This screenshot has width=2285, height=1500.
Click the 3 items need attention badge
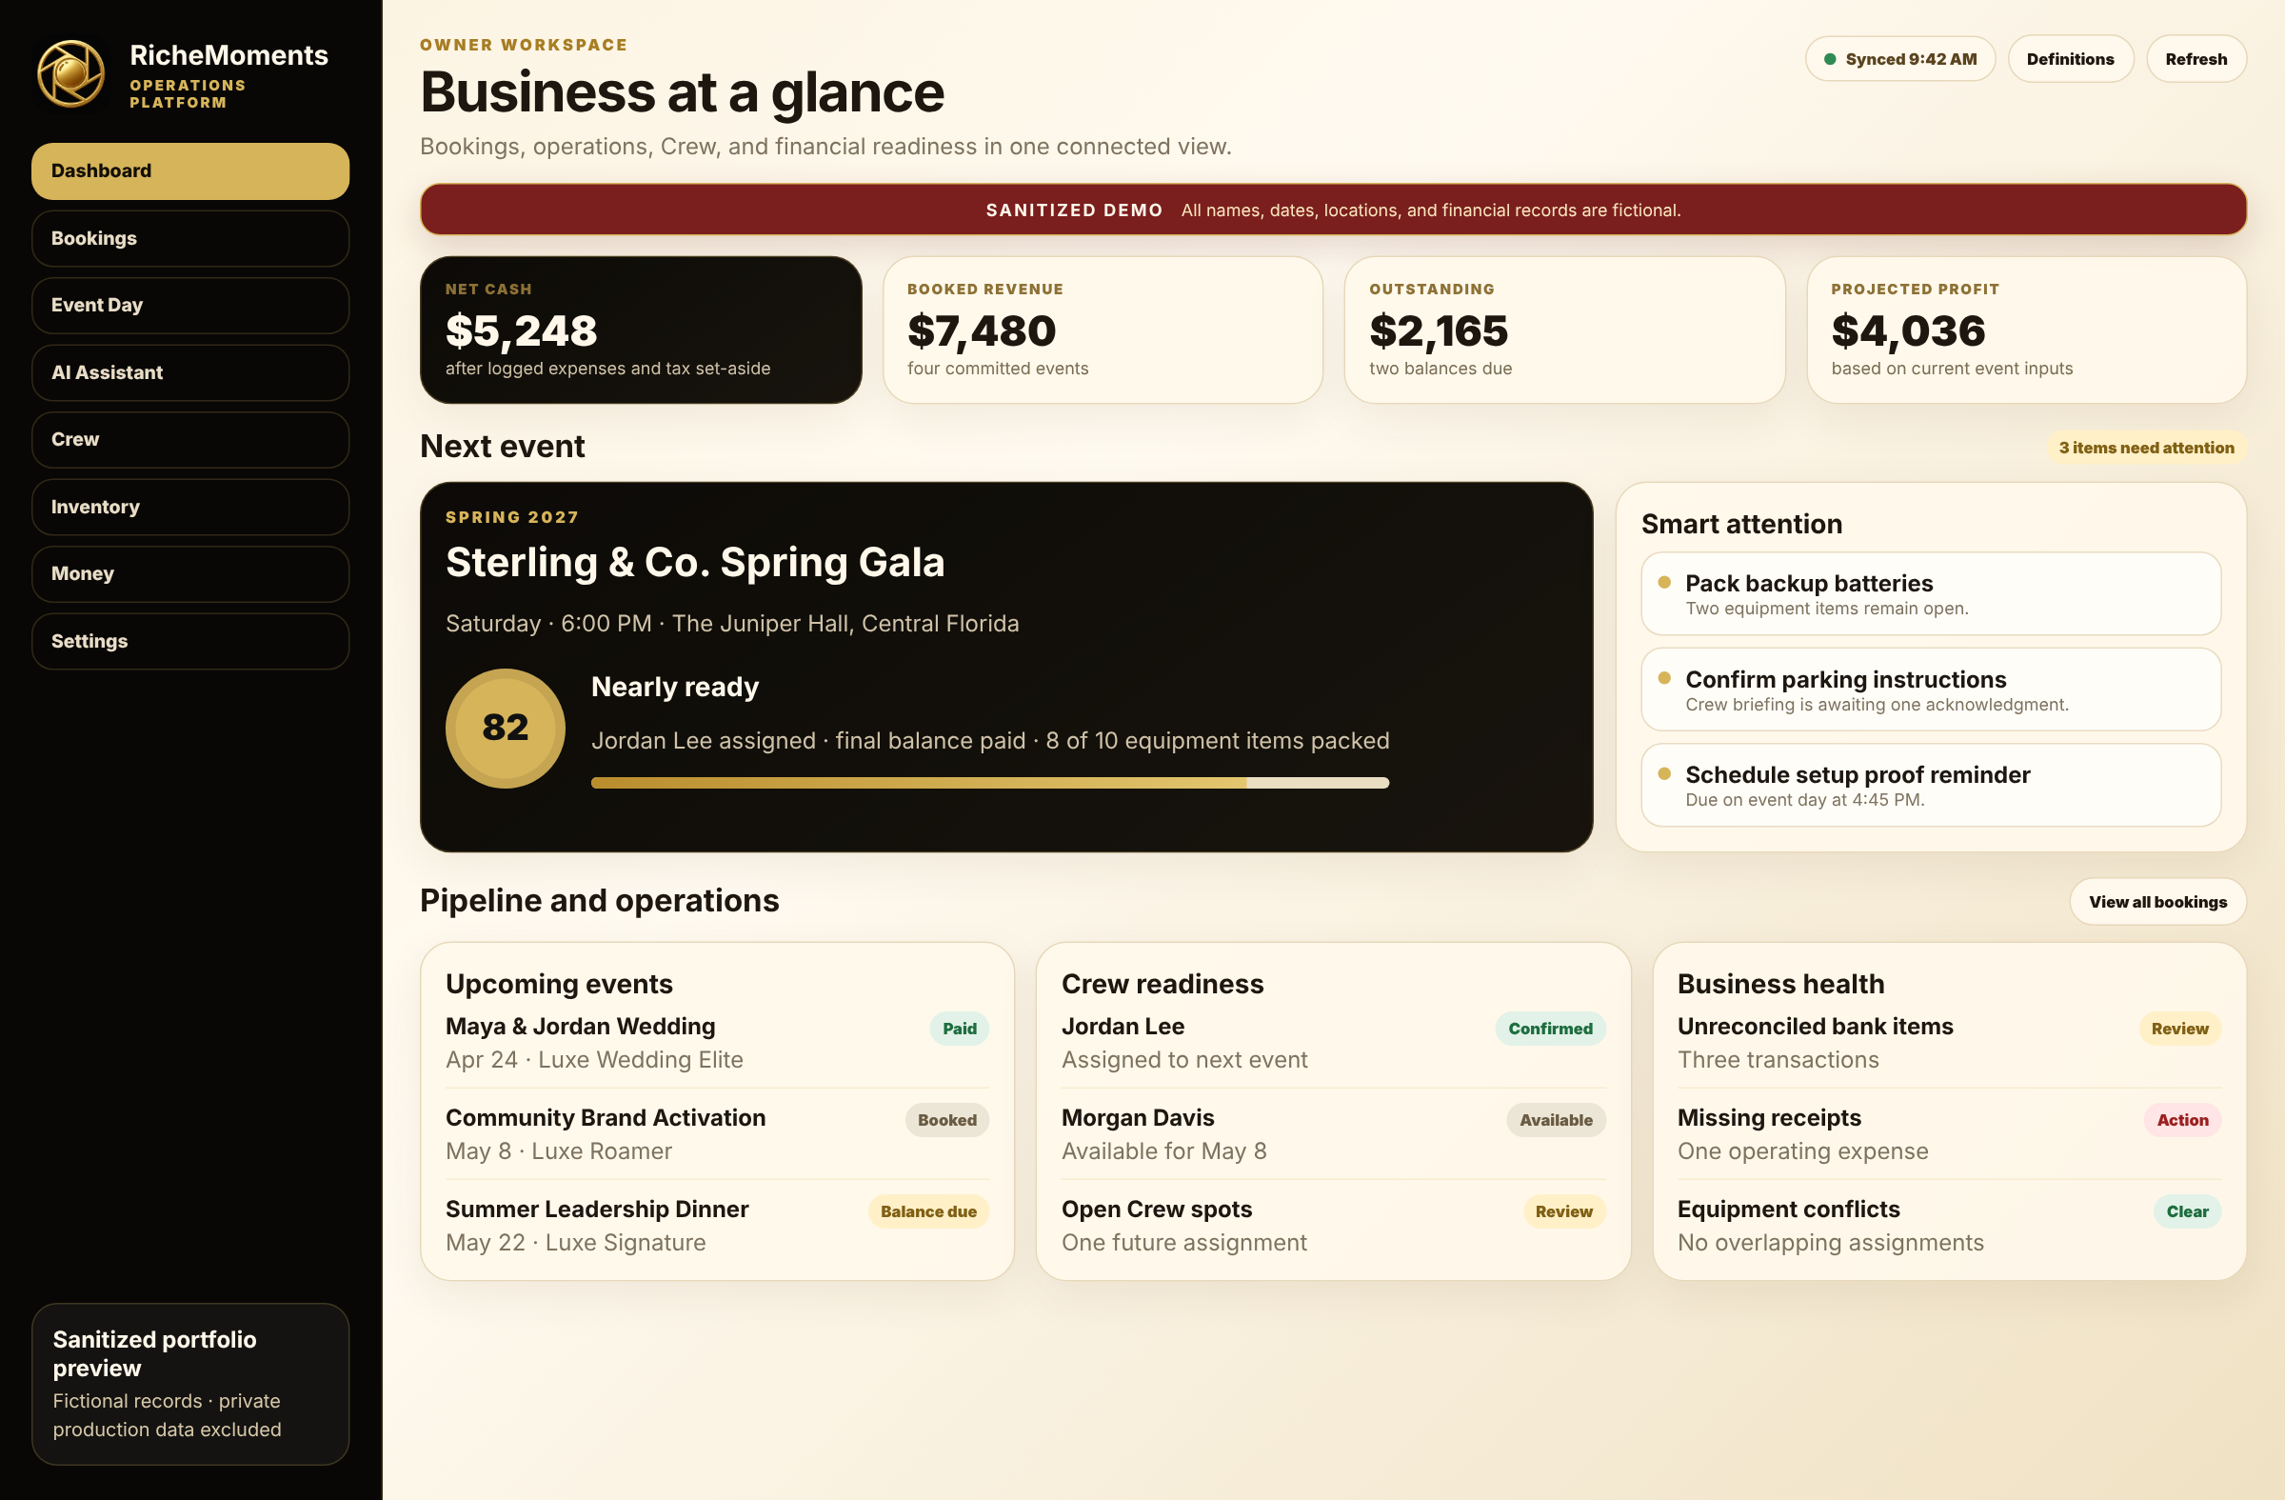click(x=2146, y=448)
